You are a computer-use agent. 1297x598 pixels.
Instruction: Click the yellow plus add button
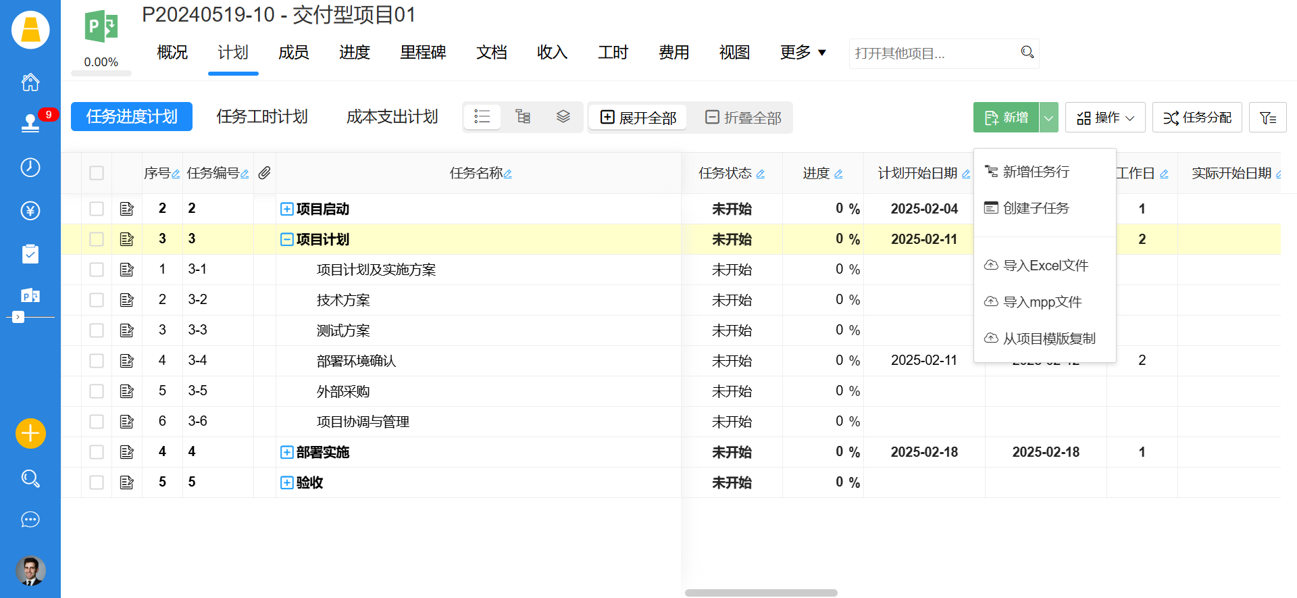point(30,433)
